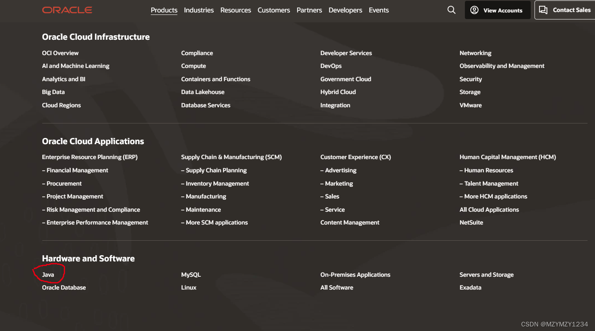Open More HCM applications
Image resolution: width=595 pixels, height=331 pixels.
click(x=493, y=196)
